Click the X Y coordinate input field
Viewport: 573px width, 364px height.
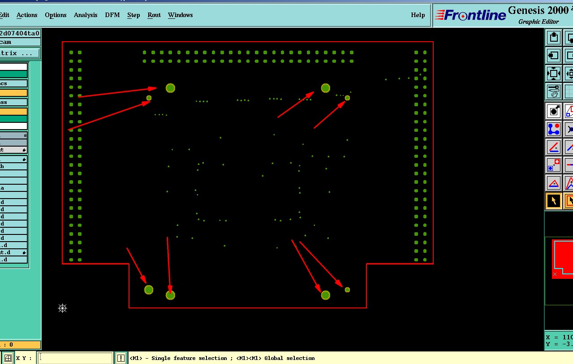(75, 358)
